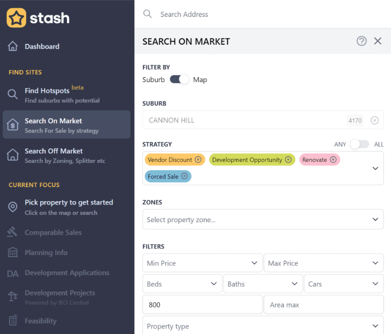This screenshot has height=334, width=391.
Task: Click Pick property to get started
Action: (69, 202)
